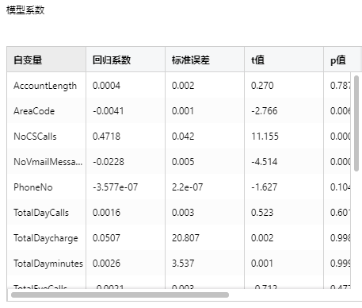
Task: Click t-value 0.270
Action: 262,86
